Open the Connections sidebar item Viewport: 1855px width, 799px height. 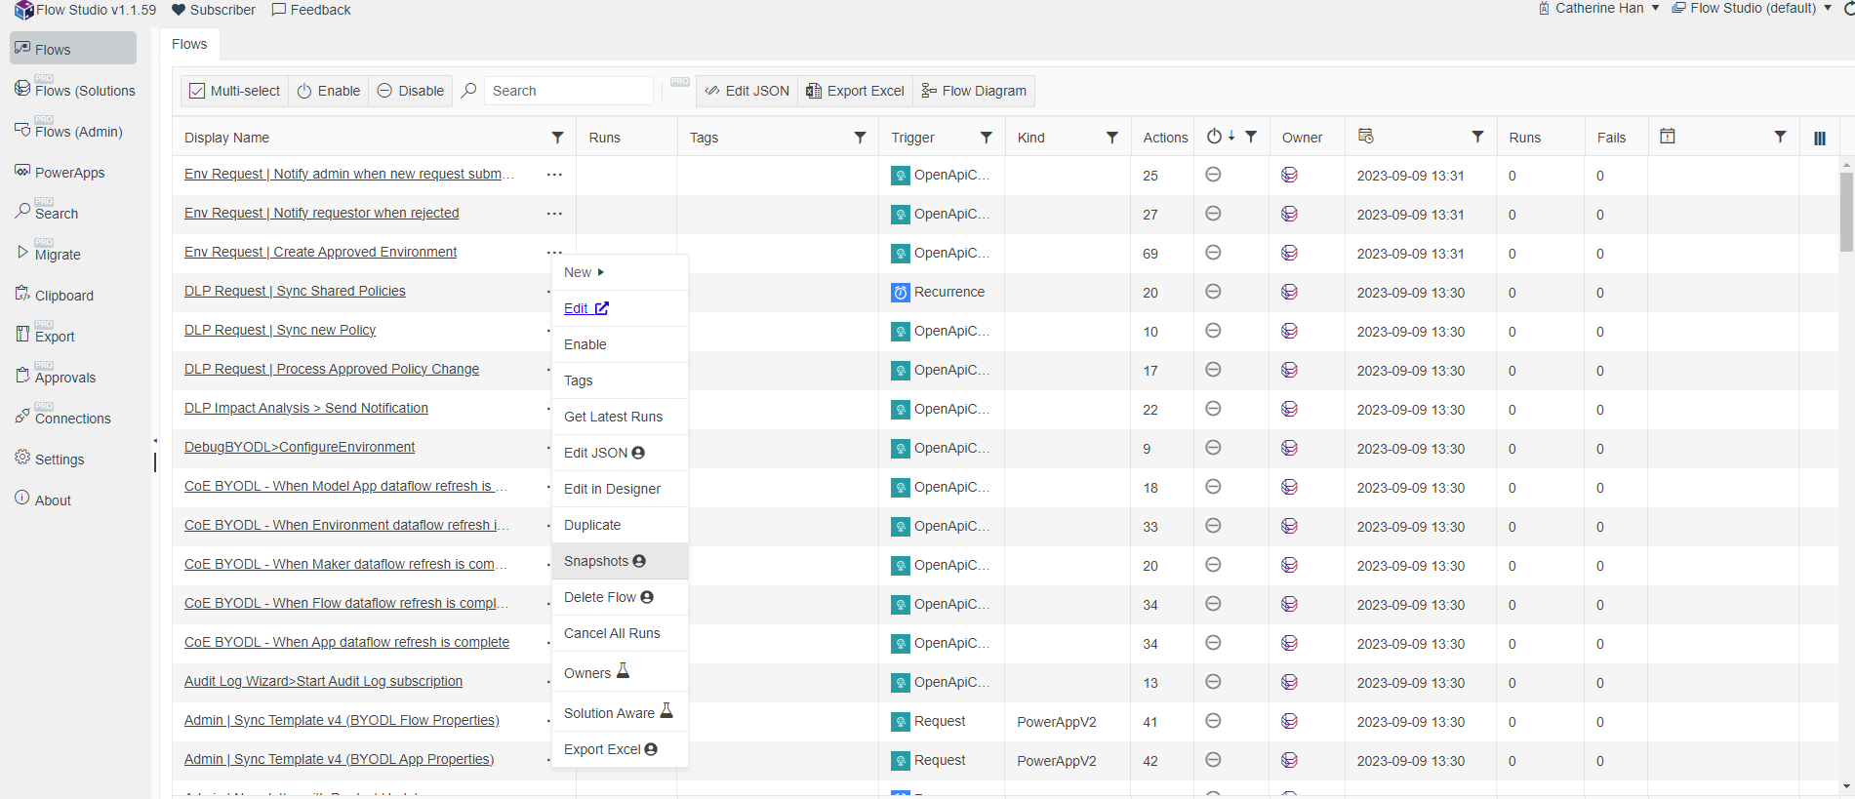(72, 419)
